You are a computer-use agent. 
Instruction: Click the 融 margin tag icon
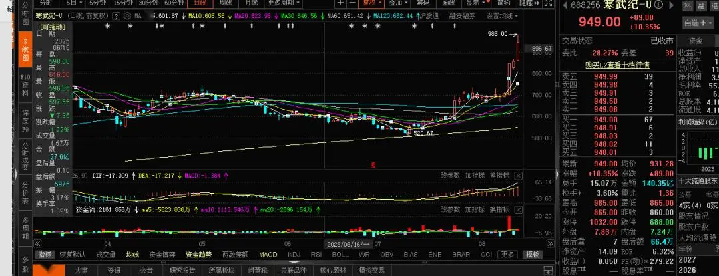point(700,6)
